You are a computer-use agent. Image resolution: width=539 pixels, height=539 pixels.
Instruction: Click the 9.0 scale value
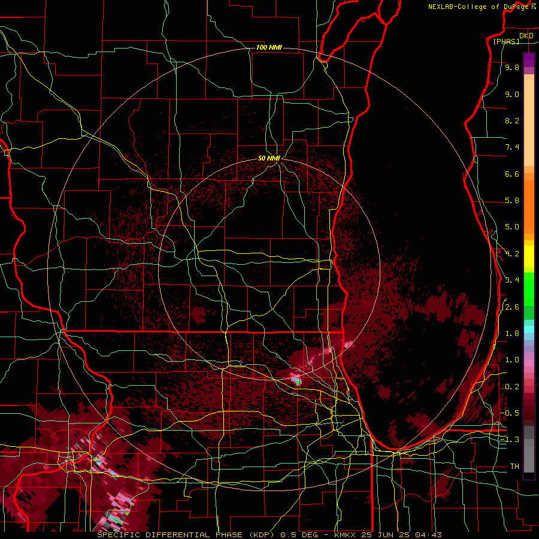pyautogui.click(x=512, y=94)
